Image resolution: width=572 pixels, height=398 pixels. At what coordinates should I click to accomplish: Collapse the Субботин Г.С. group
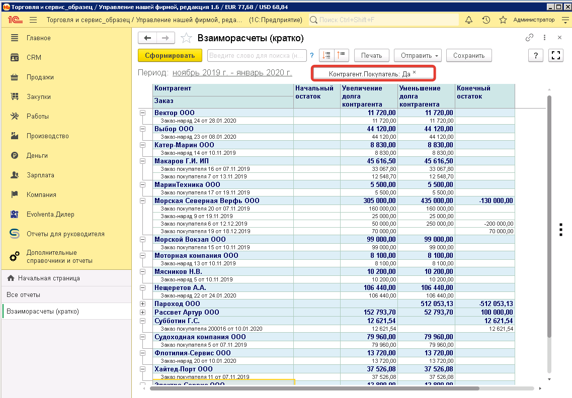143,321
